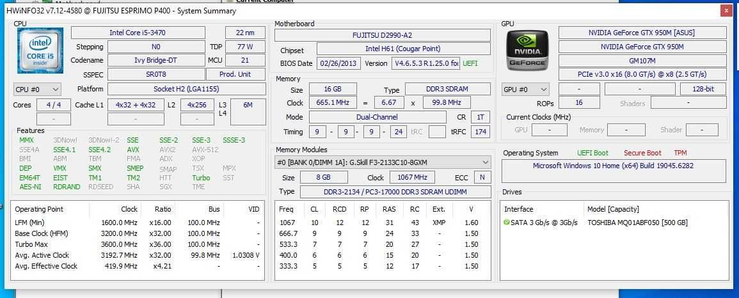Click the module size 8 GB field

(323, 178)
